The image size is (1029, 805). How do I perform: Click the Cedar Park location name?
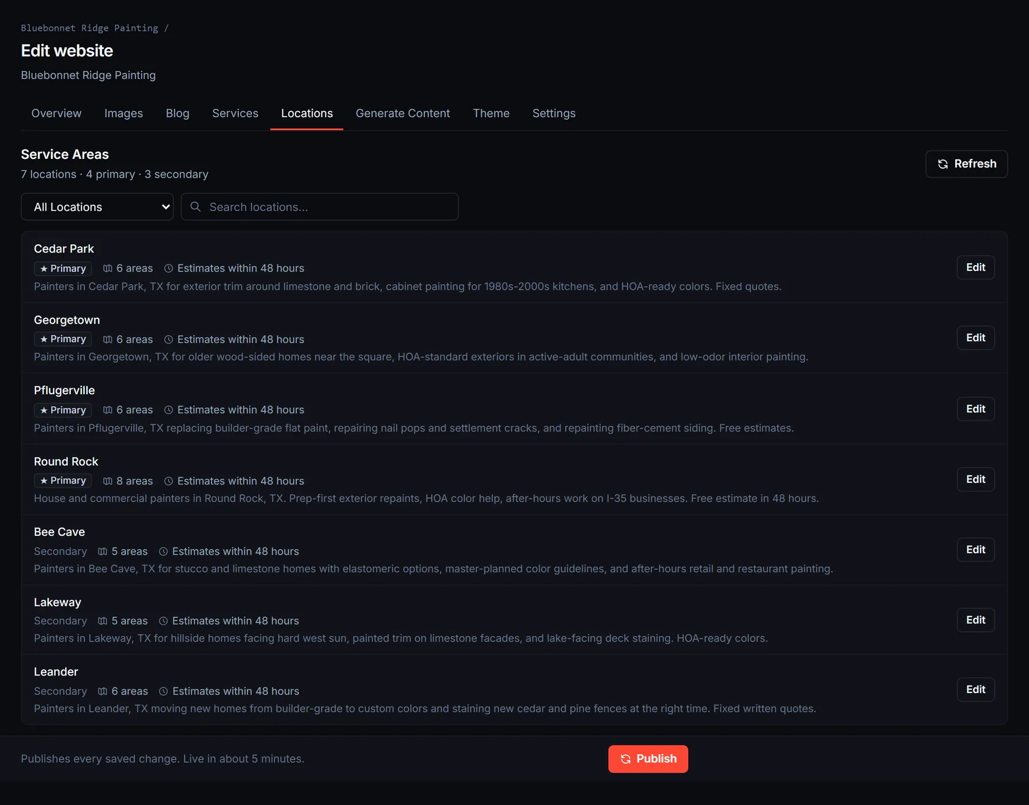pos(64,249)
